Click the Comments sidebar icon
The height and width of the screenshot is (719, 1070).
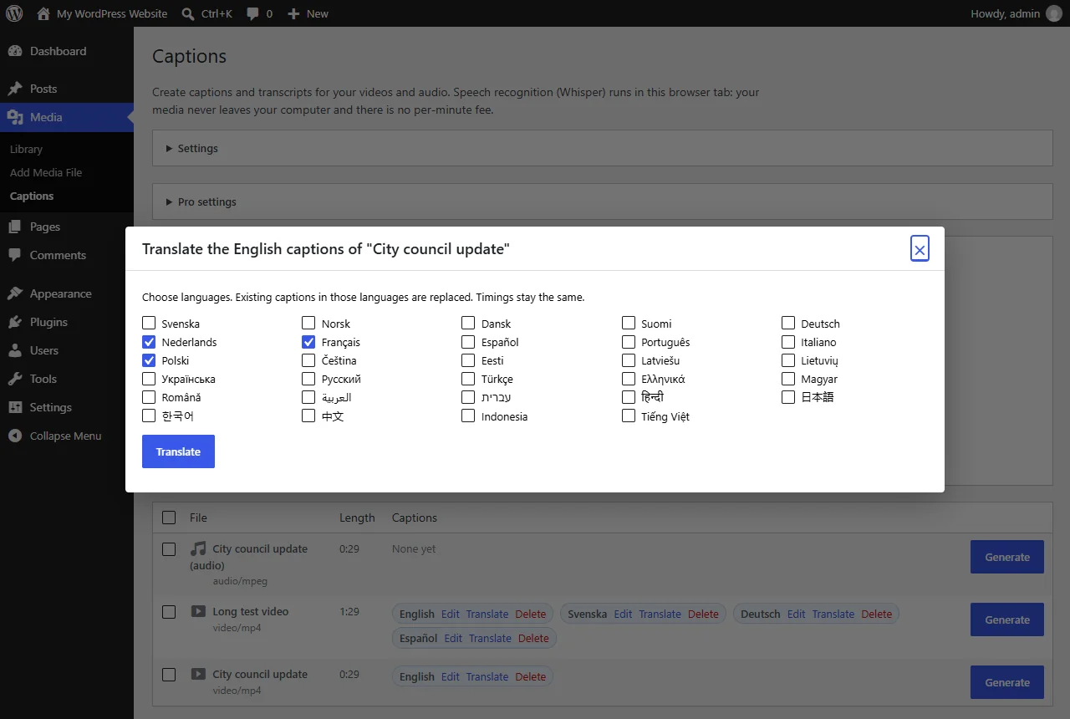pos(15,255)
